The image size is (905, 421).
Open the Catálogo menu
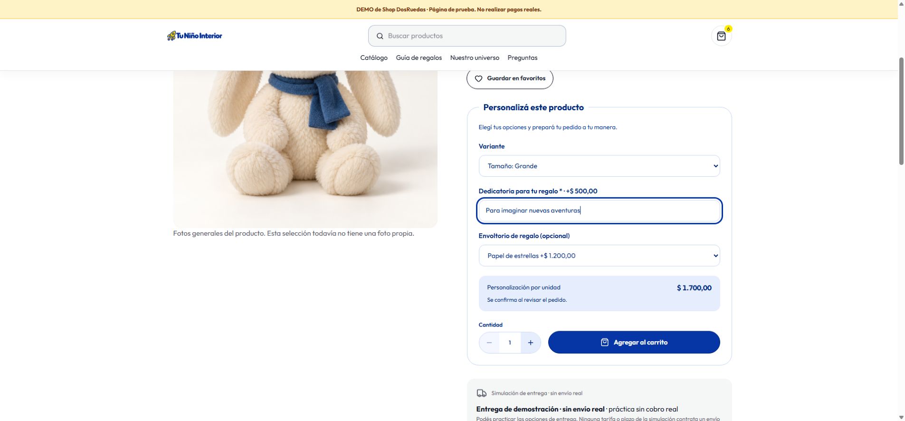point(374,57)
